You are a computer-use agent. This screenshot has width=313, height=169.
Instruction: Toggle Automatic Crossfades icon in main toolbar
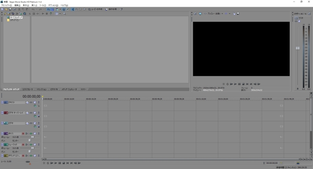point(52,9)
